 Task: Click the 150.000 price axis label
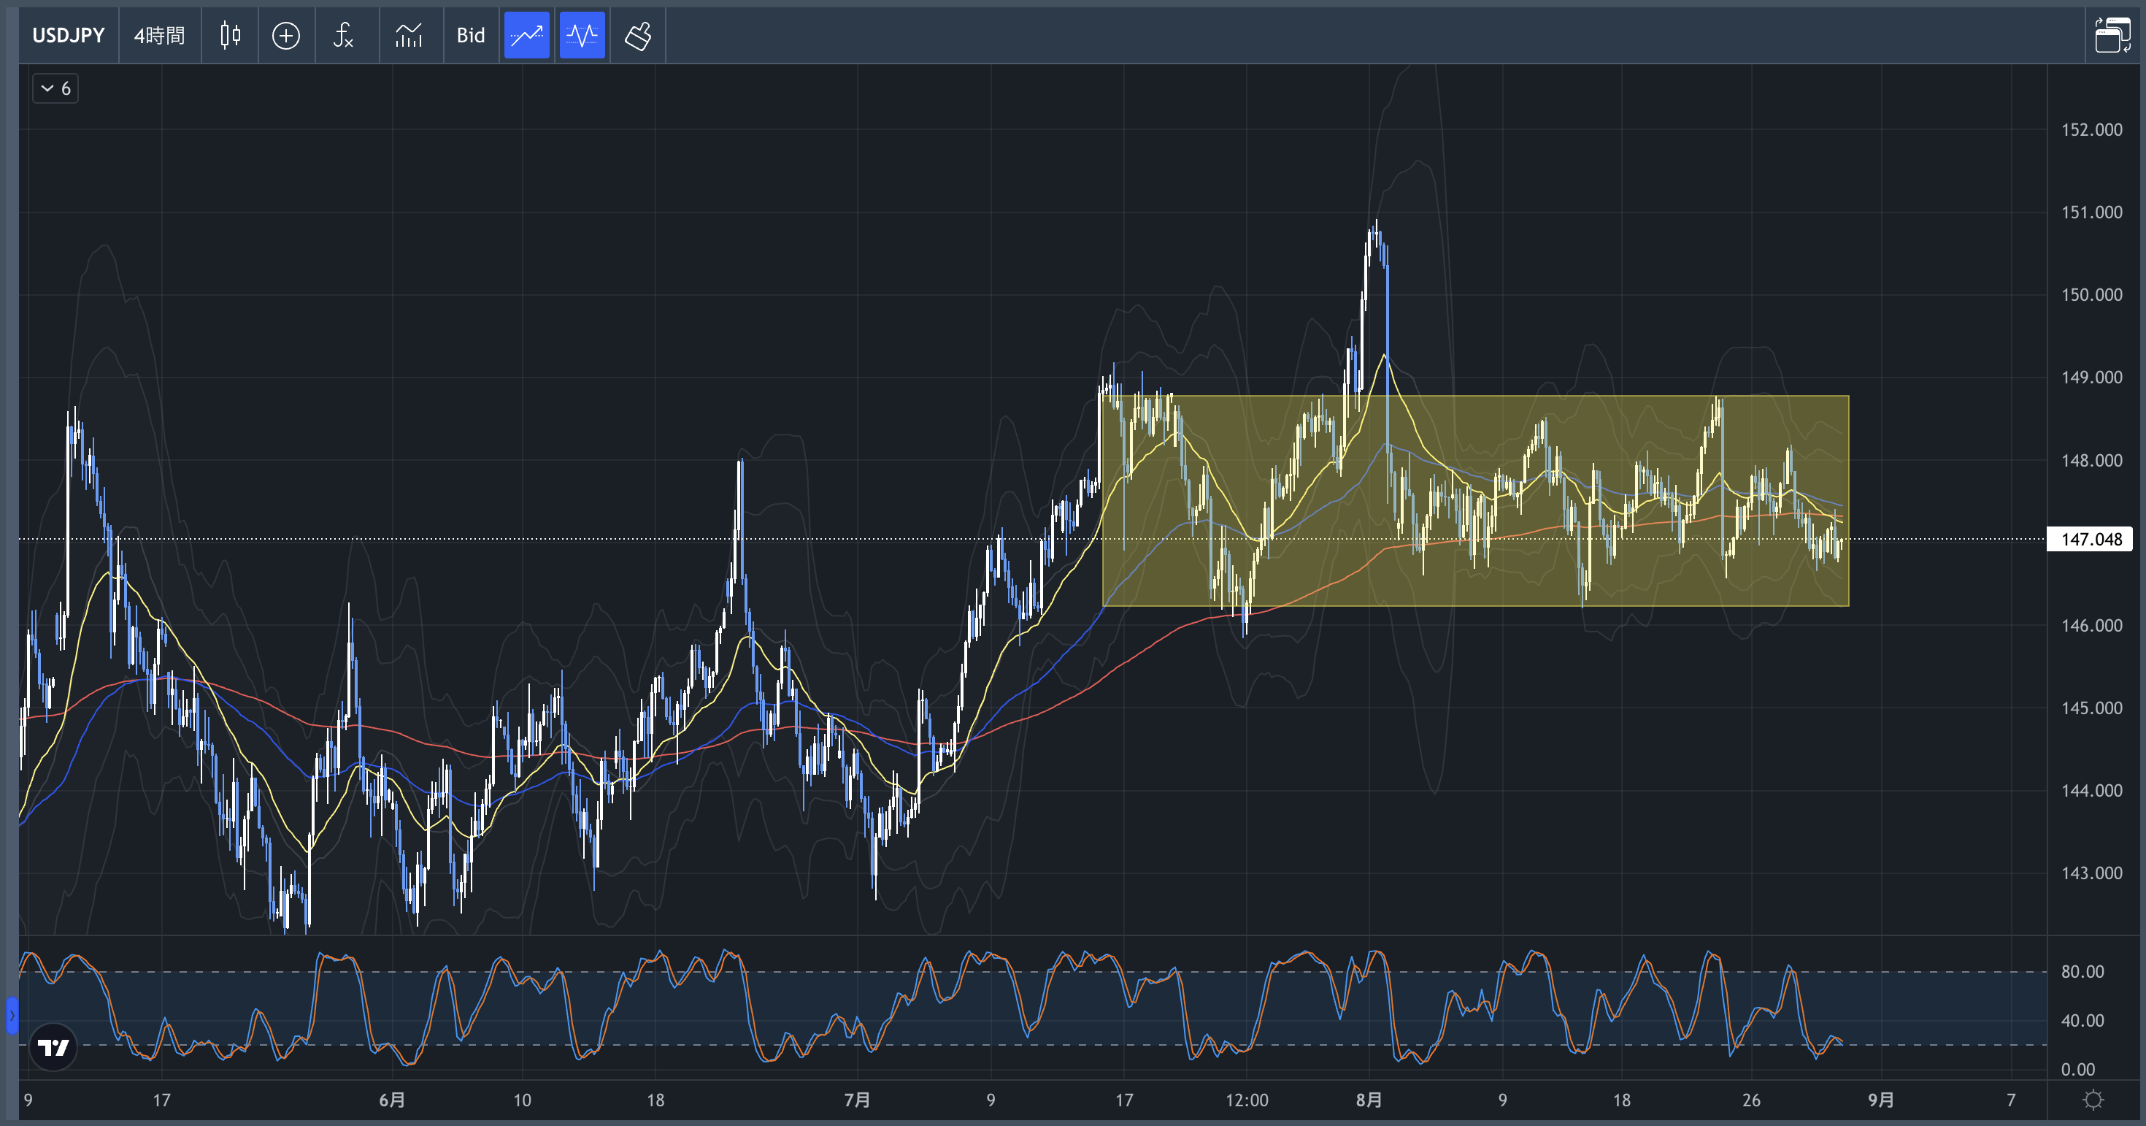[x=2091, y=294]
